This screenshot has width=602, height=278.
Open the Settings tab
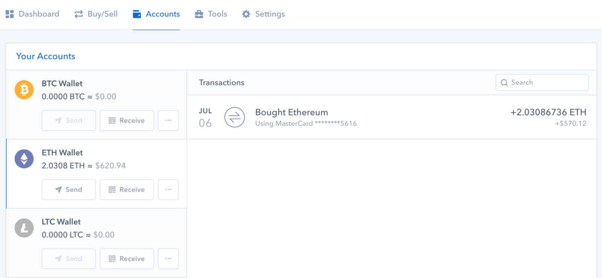pyautogui.click(x=263, y=14)
